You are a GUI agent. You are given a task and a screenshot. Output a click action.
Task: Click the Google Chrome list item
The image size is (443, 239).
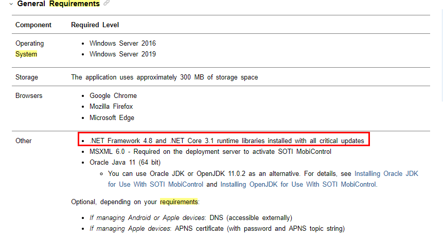[x=113, y=96]
